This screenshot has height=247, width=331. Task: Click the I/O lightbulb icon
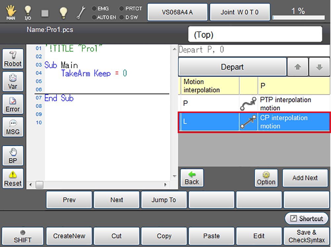coord(28,13)
